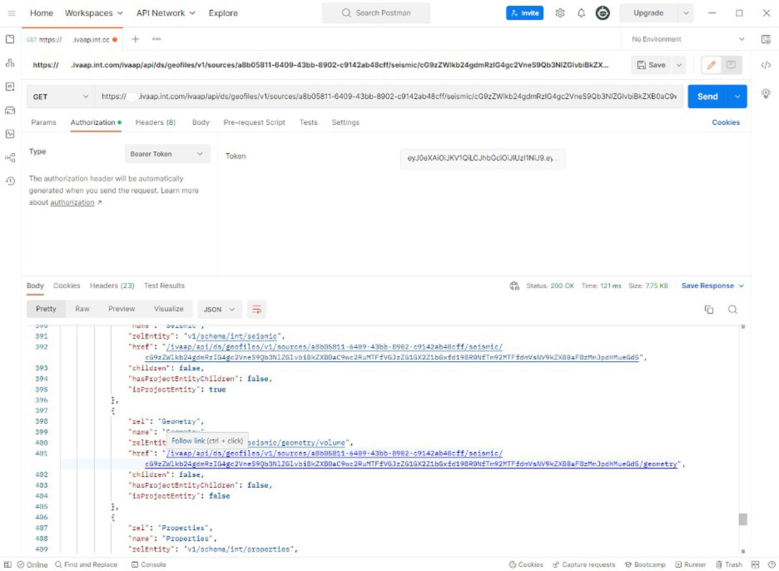Open the response Headers (23) tab

click(112, 286)
